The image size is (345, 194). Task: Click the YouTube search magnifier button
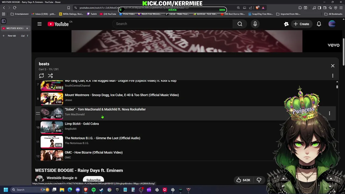(x=240, y=24)
